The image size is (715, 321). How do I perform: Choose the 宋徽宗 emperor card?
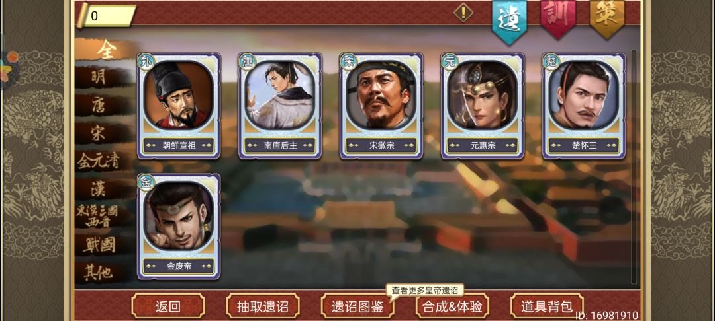click(x=381, y=106)
